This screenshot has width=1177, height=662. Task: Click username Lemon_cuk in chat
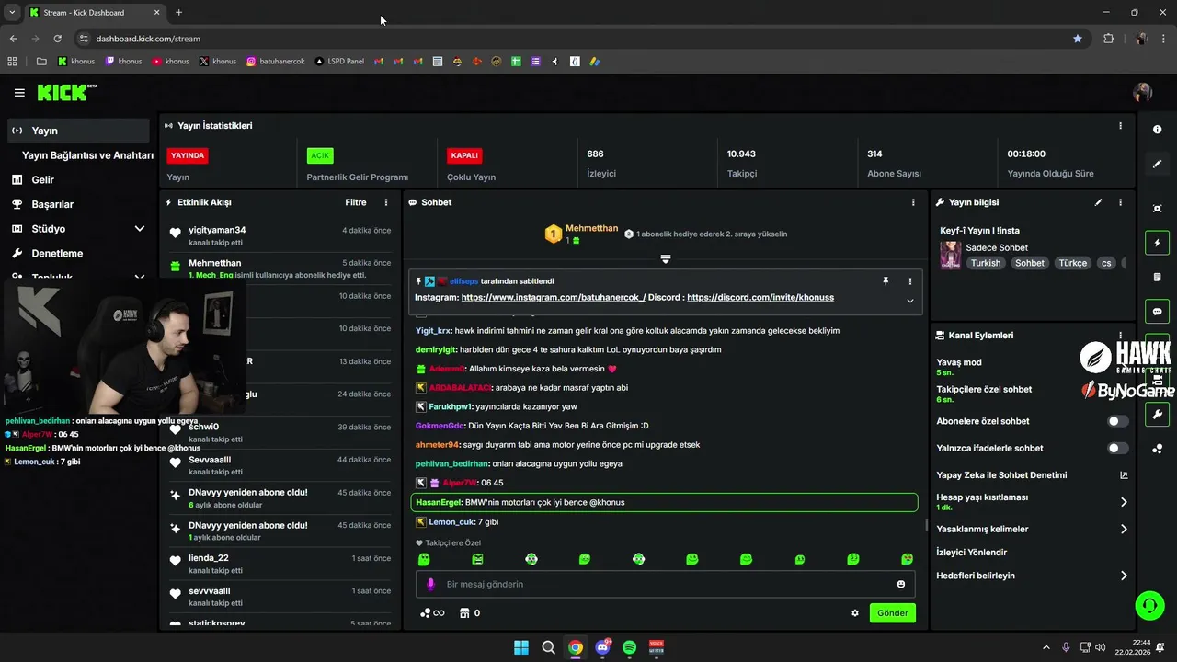point(451,522)
